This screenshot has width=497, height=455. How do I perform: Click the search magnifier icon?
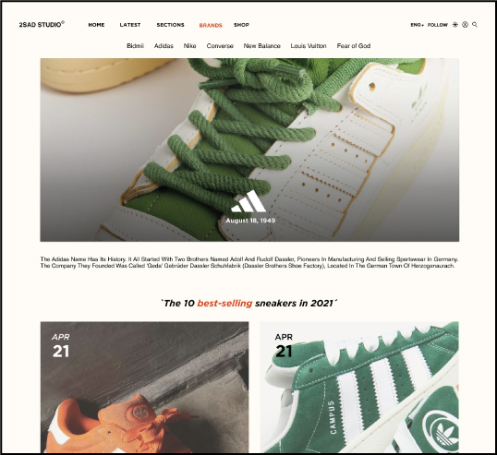(475, 25)
